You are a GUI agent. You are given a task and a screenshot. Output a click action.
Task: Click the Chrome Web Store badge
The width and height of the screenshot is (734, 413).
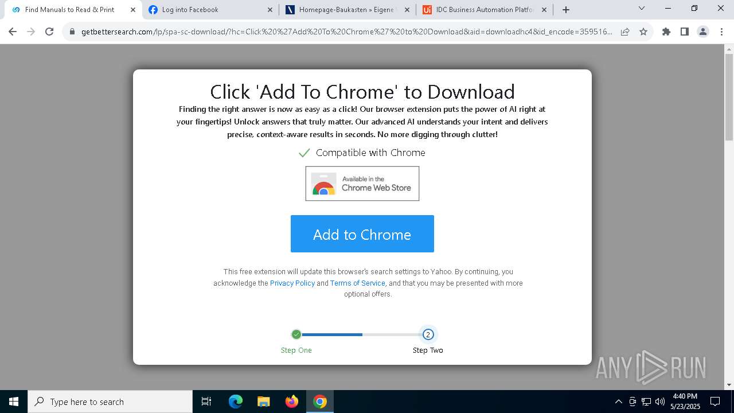362,184
